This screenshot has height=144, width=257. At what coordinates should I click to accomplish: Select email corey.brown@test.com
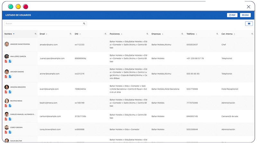(x=50, y=129)
